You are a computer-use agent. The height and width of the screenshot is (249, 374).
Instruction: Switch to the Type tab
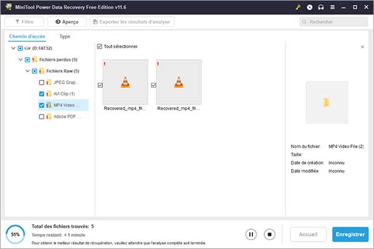pos(64,37)
